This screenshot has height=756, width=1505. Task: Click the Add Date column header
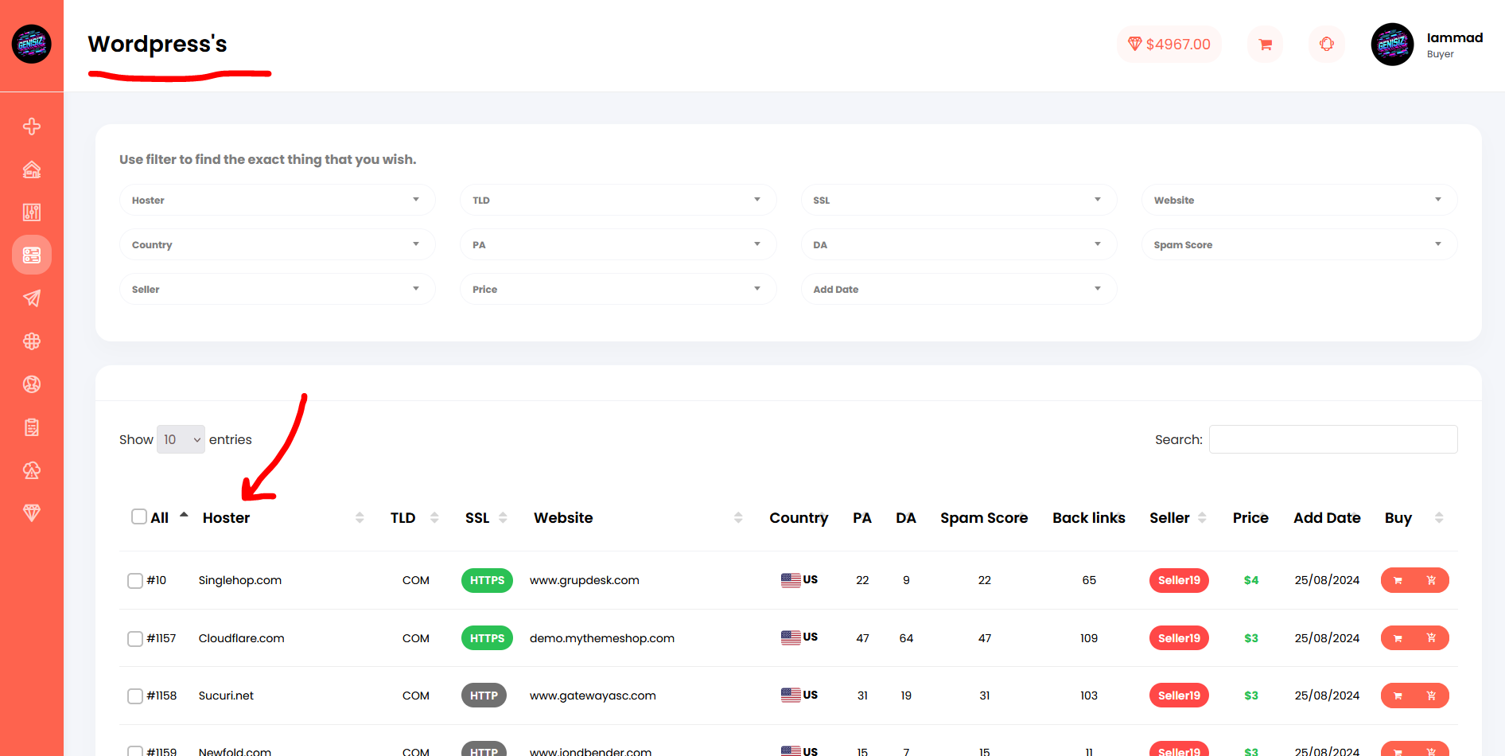click(1327, 518)
